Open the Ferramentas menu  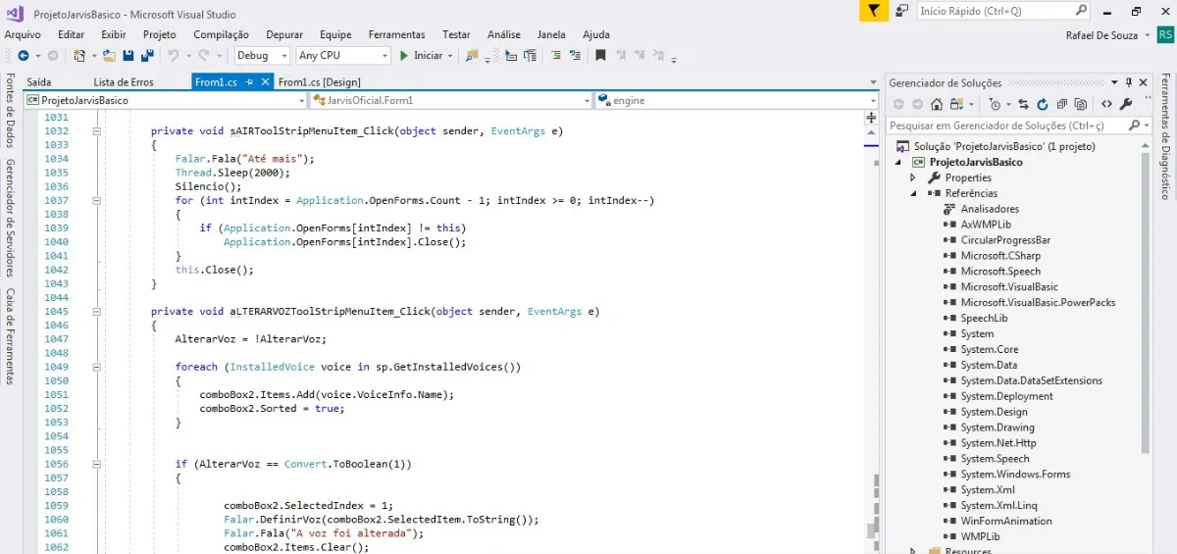(397, 34)
